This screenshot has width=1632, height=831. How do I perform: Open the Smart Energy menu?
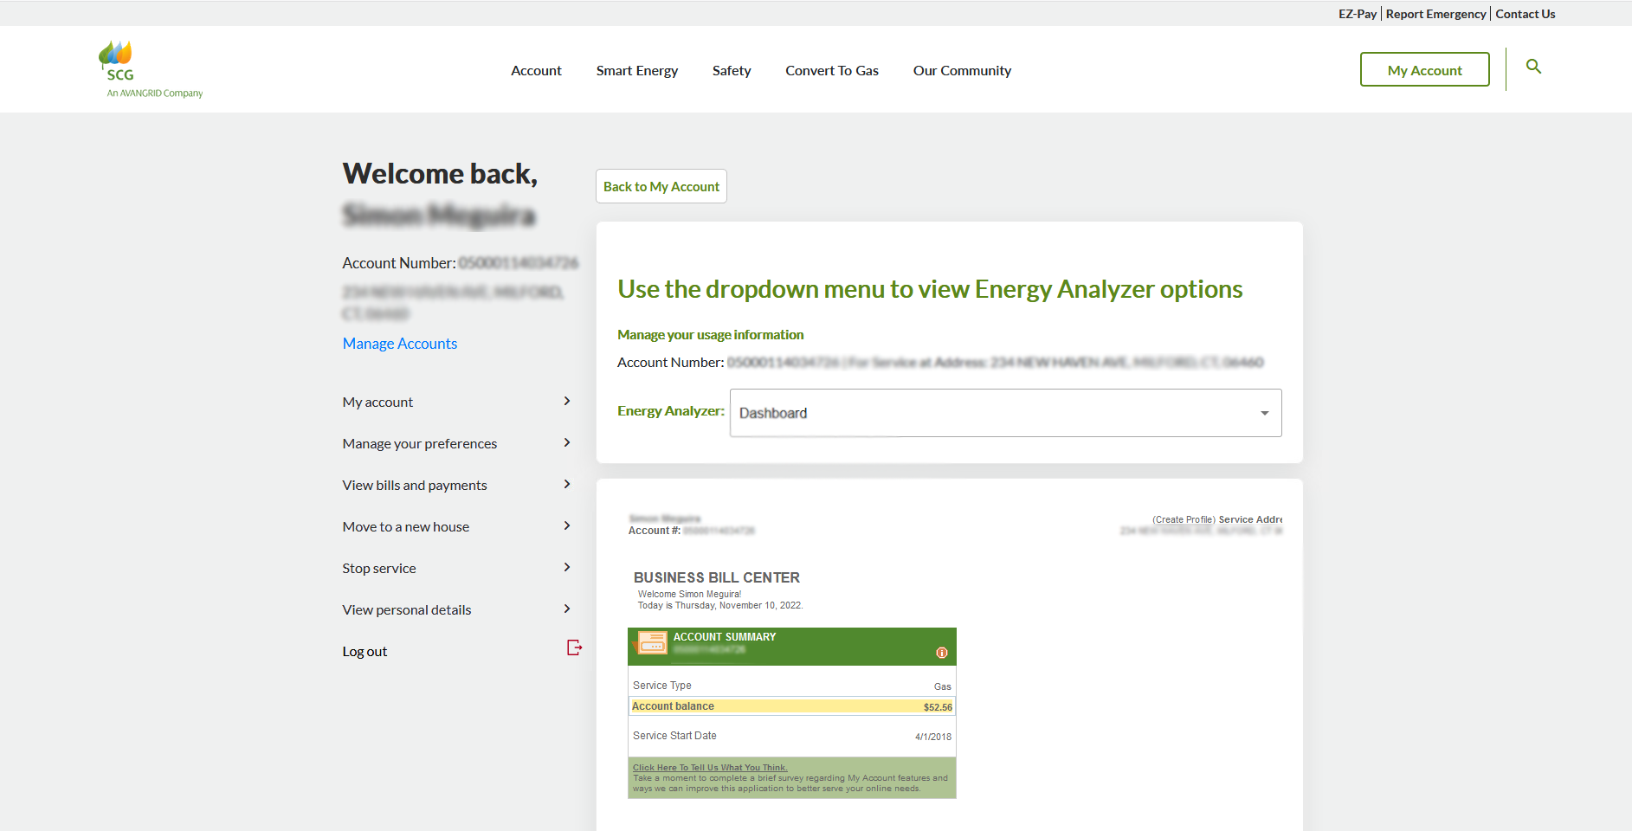[x=636, y=71]
